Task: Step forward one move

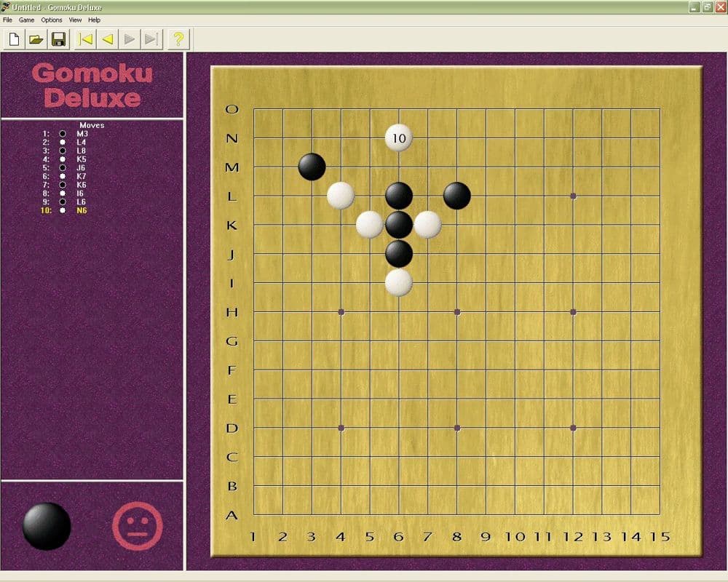Action: 130,39
